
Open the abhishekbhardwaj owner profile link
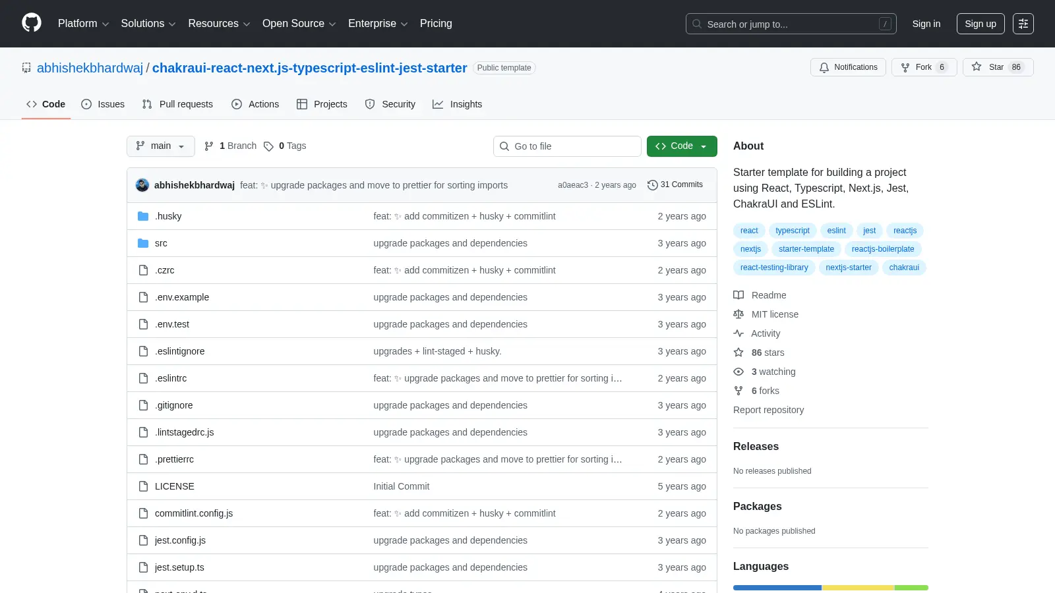click(x=90, y=68)
